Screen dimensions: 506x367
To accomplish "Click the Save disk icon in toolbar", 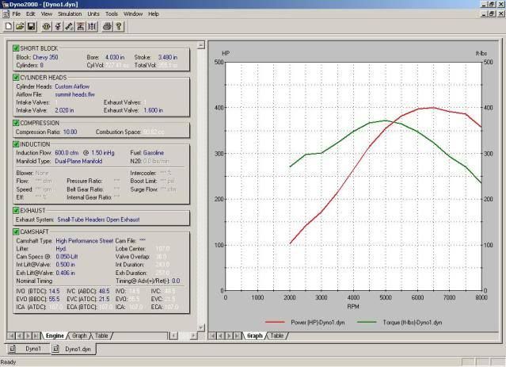I will pos(31,26).
